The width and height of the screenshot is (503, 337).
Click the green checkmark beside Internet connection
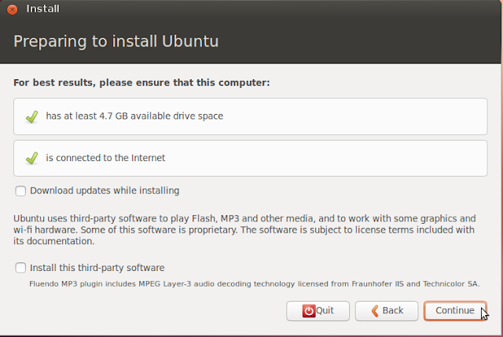tap(31, 158)
